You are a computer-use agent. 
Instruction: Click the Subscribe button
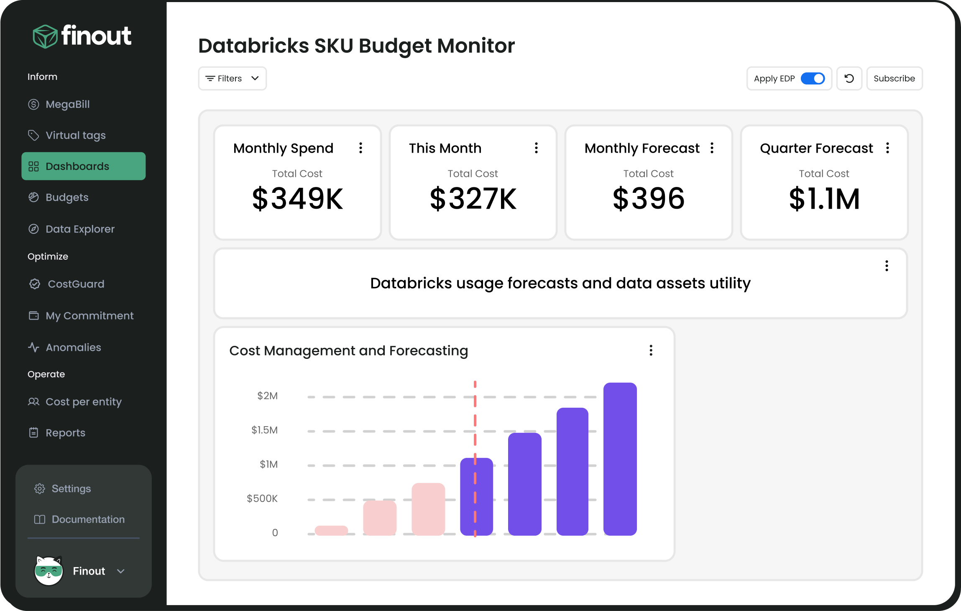[x=895, y=79]
